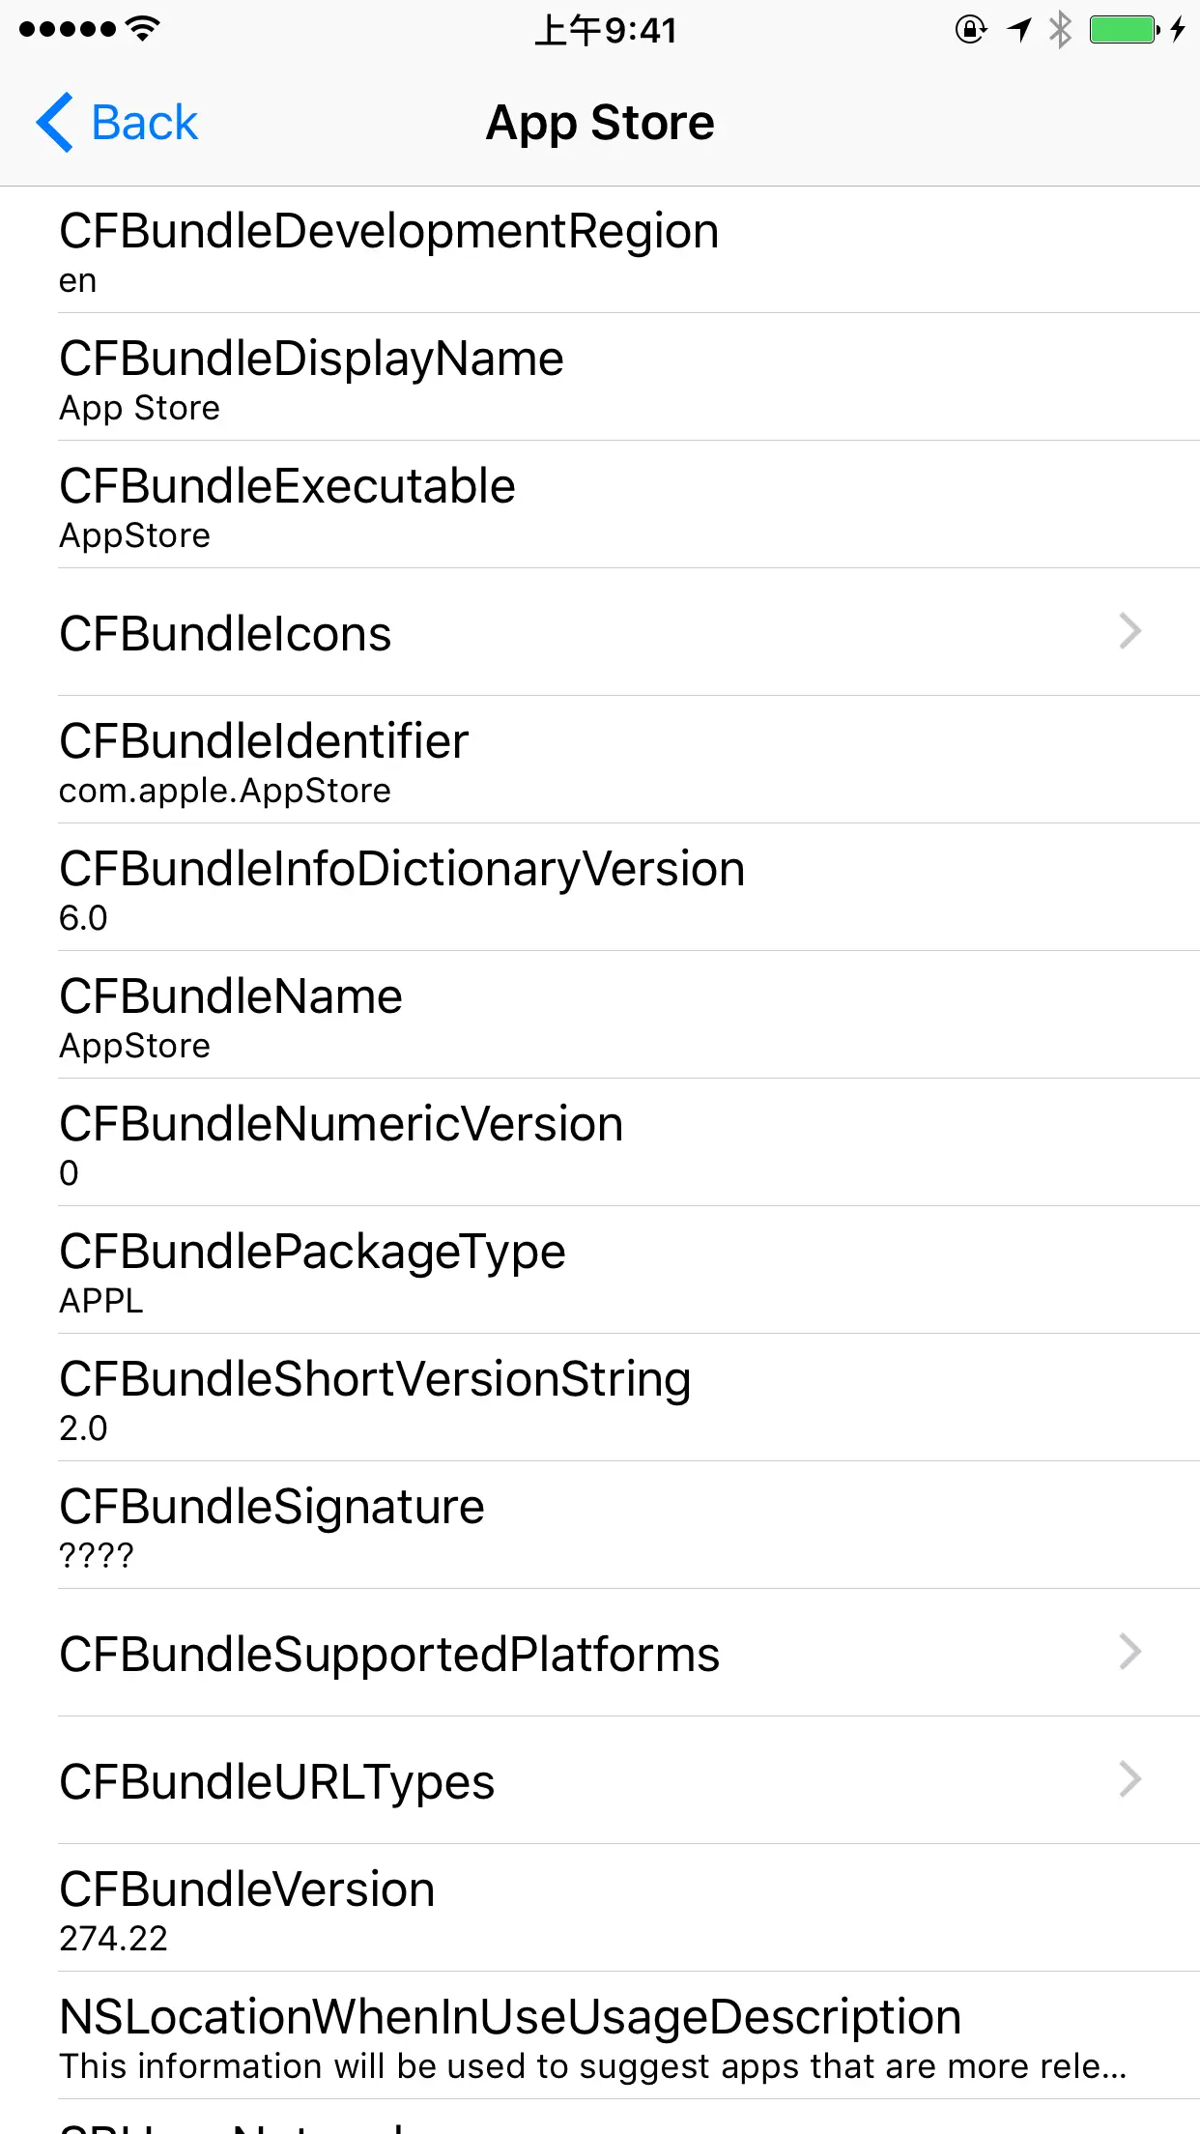Expand the CFBundleSupportedPlatforms chevron
1200x2134 pixels.
(x=1129, y=1653)
